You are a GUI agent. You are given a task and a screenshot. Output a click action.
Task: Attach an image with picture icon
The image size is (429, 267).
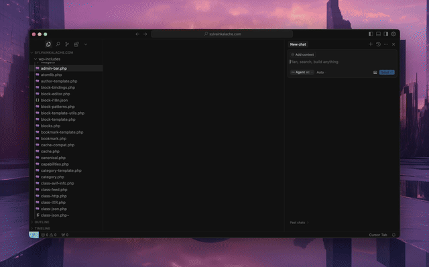click(x=375, y=72)
